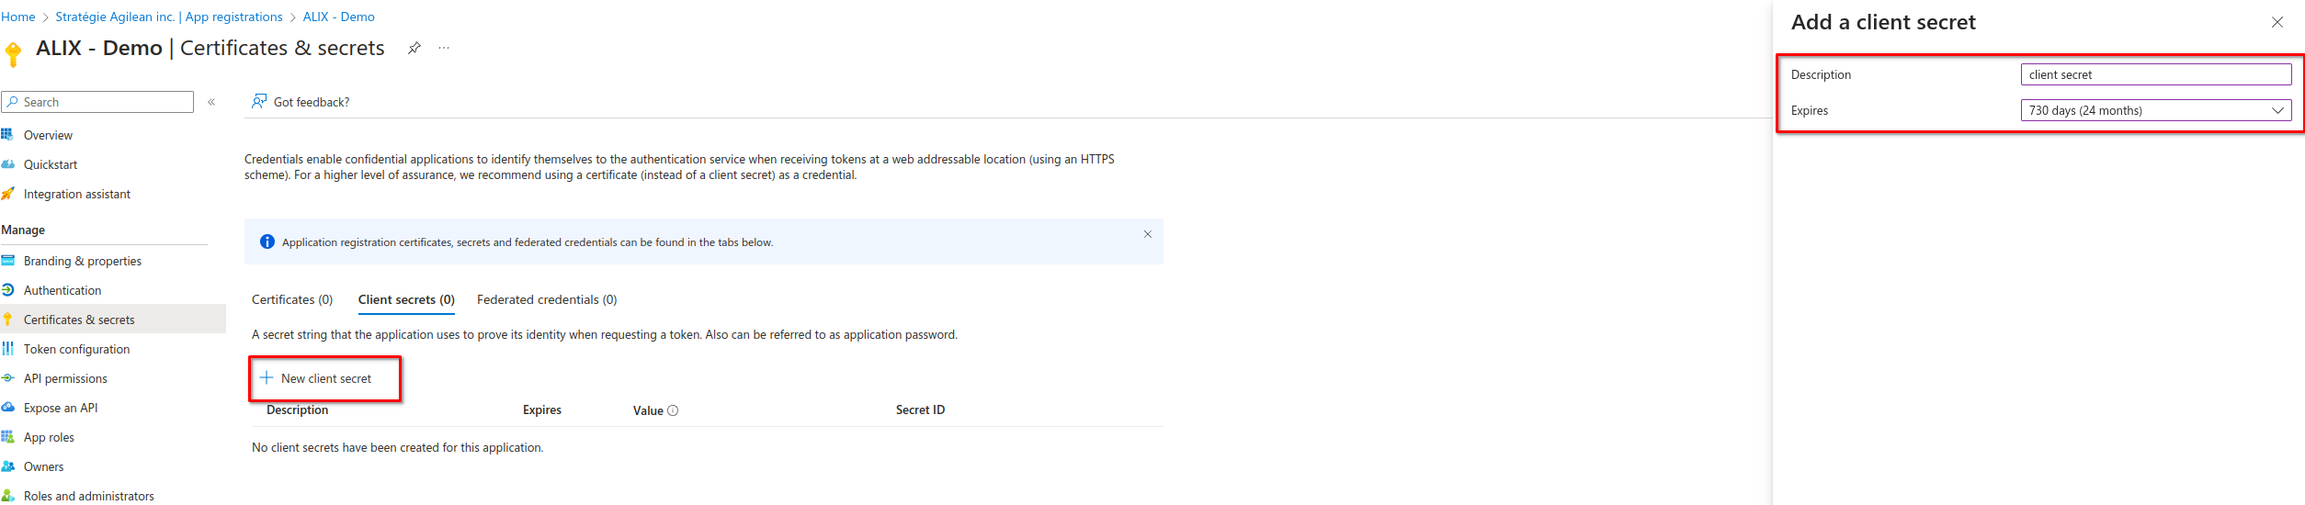Open Quickstart from the sidebar
Image resolution: width=2305 pixels, height=505 pixels.
coord(51,164)
